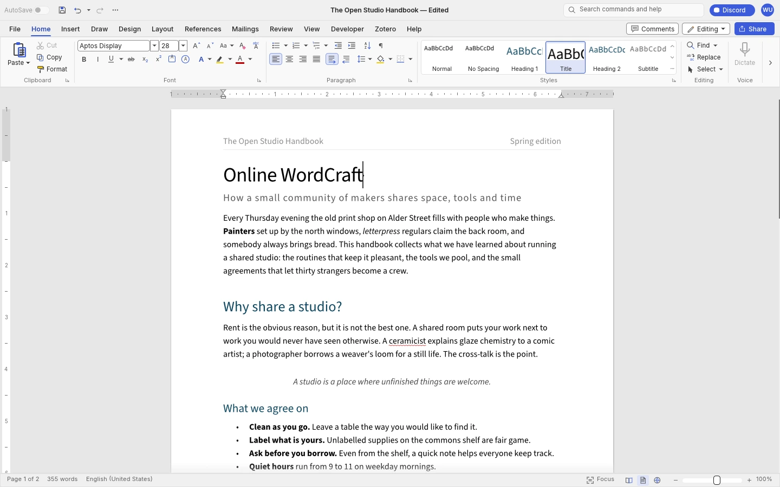Click the Format painter button
The width and height of the screenshot is (780, 487).
point(52,69)
